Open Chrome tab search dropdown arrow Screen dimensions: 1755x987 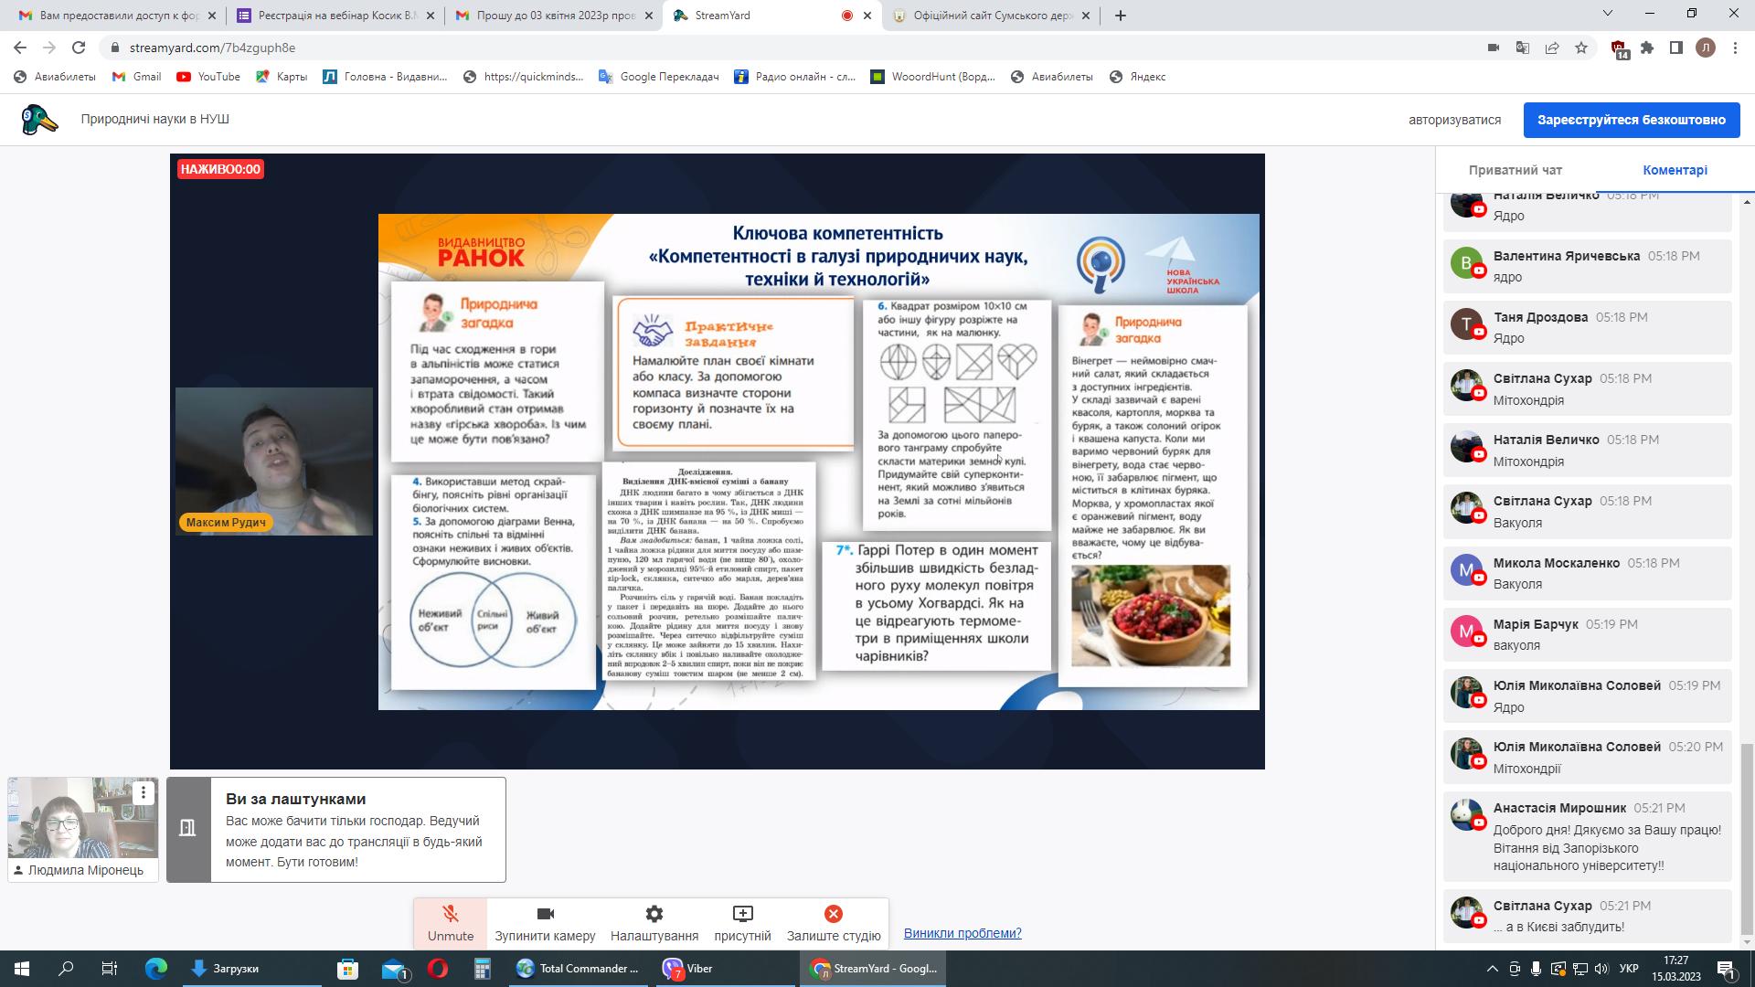pos(1608,14)
